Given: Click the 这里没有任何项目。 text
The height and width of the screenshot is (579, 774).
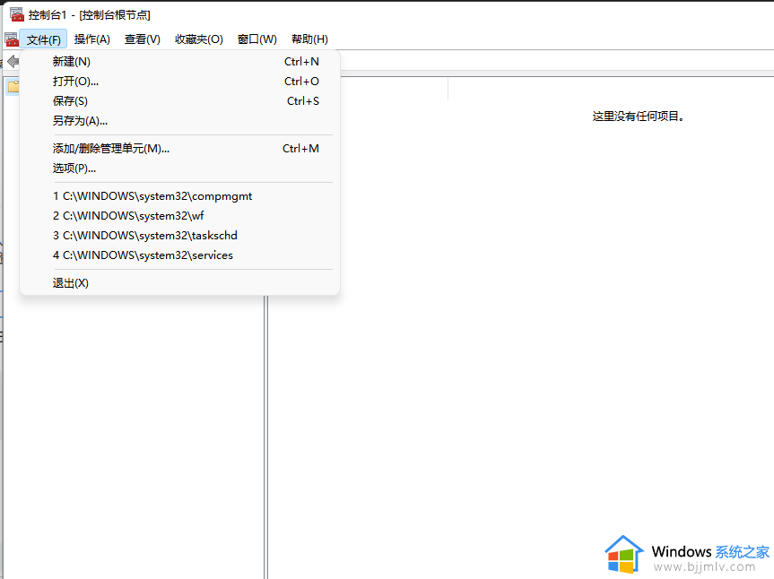Looking at the screenshot, I should (639, 117).
